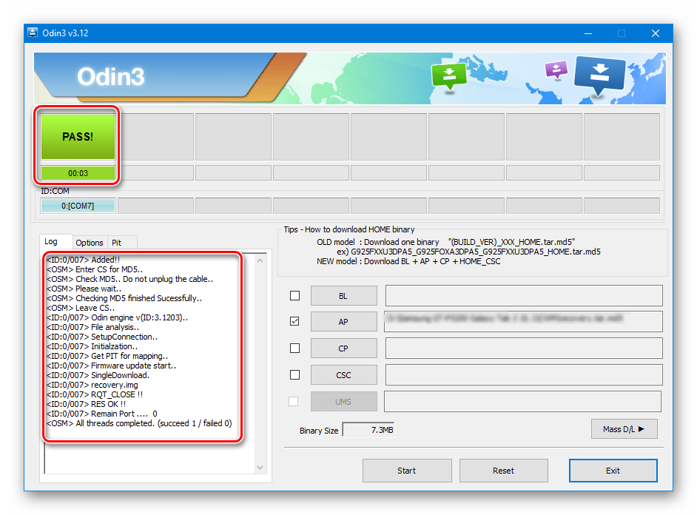The width and height of the screenshot is (697, 515).
Task: Click the blue download icon in banner
Action: [599, 75]
